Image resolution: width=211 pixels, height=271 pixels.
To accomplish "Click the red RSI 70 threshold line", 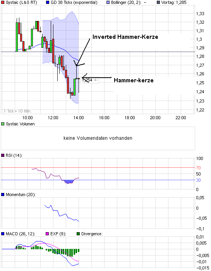I will [x=98, y=167].
